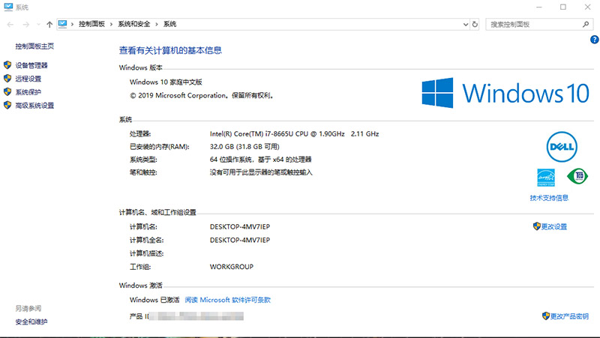Image resolution: width=600 pixels, height=338 pixels.
Task: Click the system icon in title bar
Action: click(x=8, y=7)
